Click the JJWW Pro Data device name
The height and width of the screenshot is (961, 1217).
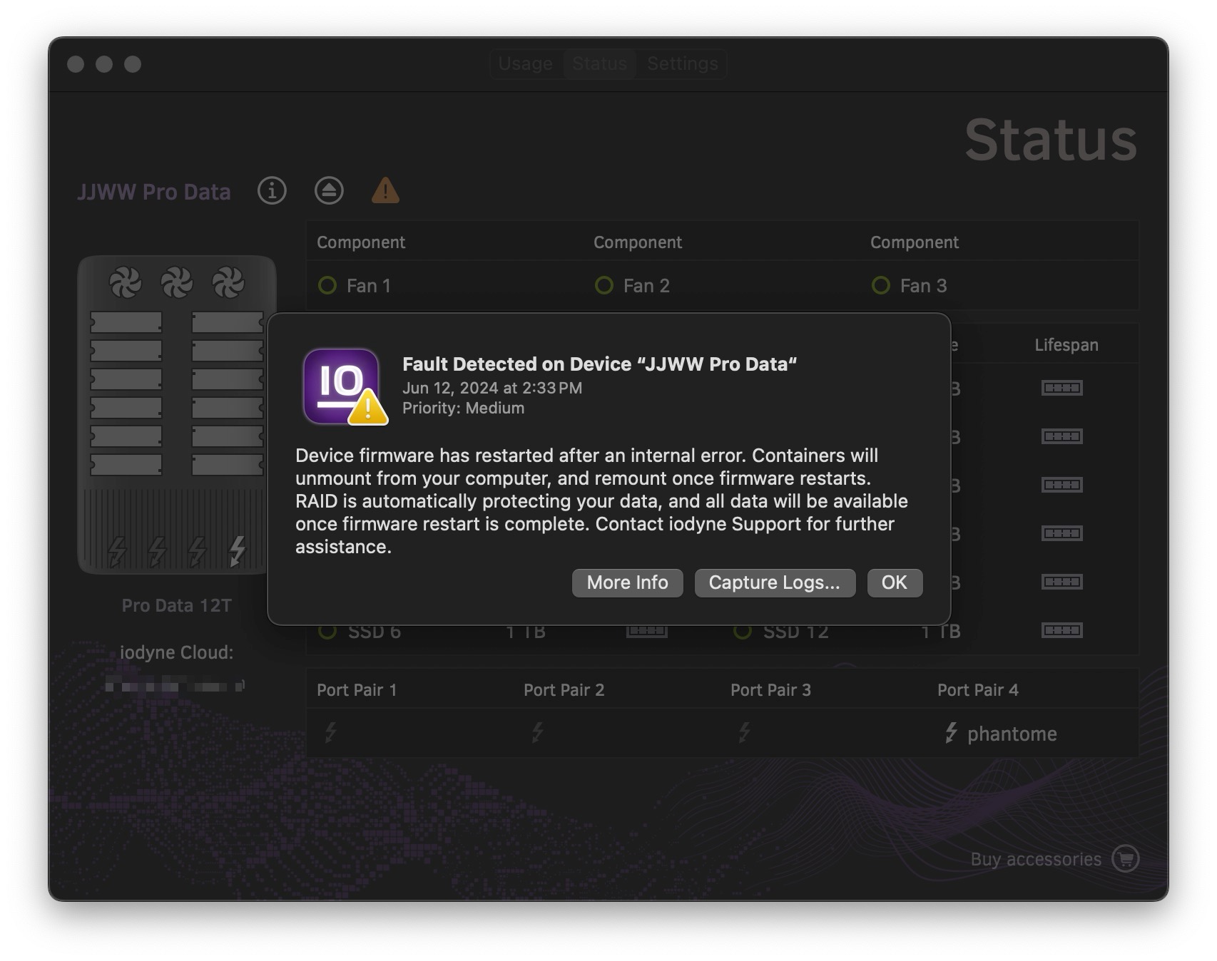pos(154,192)
